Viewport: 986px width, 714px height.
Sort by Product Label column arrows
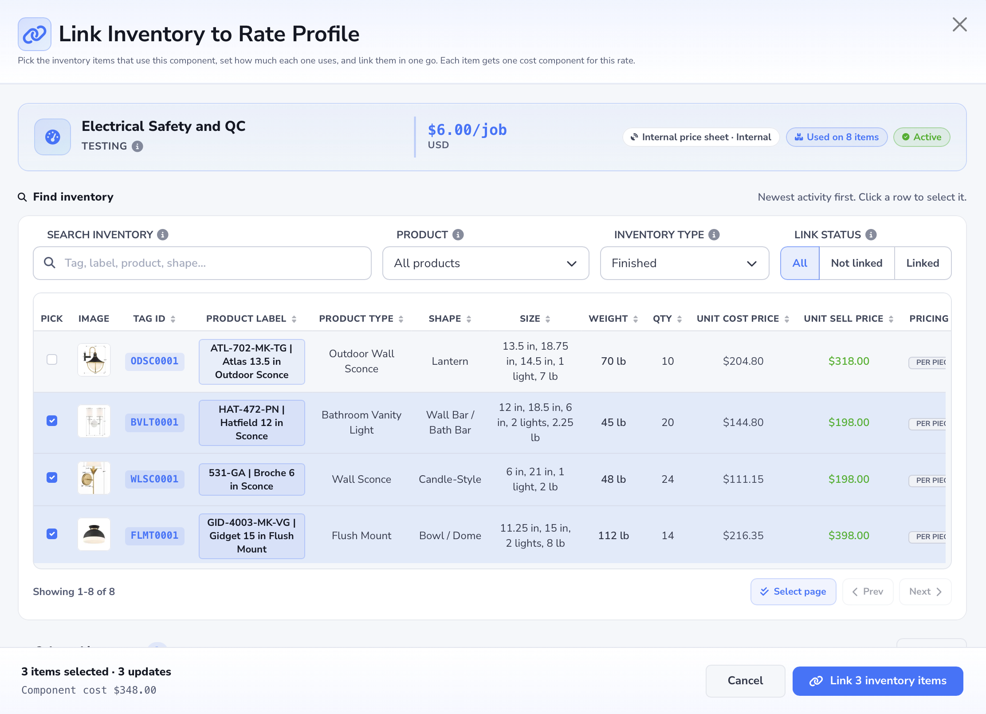294,319
